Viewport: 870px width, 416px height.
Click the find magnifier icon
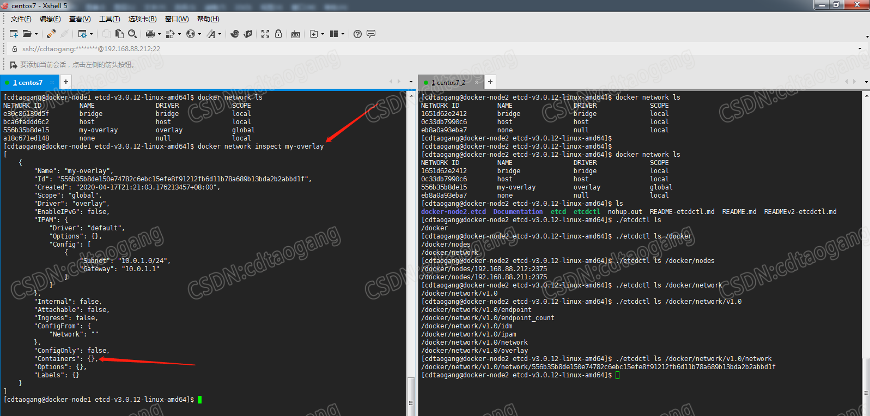point(132,34)
